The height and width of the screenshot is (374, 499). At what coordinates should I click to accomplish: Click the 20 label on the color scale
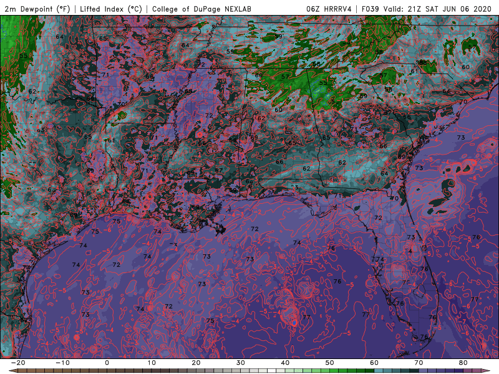[196, 363]
